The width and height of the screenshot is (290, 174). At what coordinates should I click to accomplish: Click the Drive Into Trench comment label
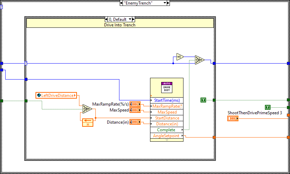(x=120, y=25)
